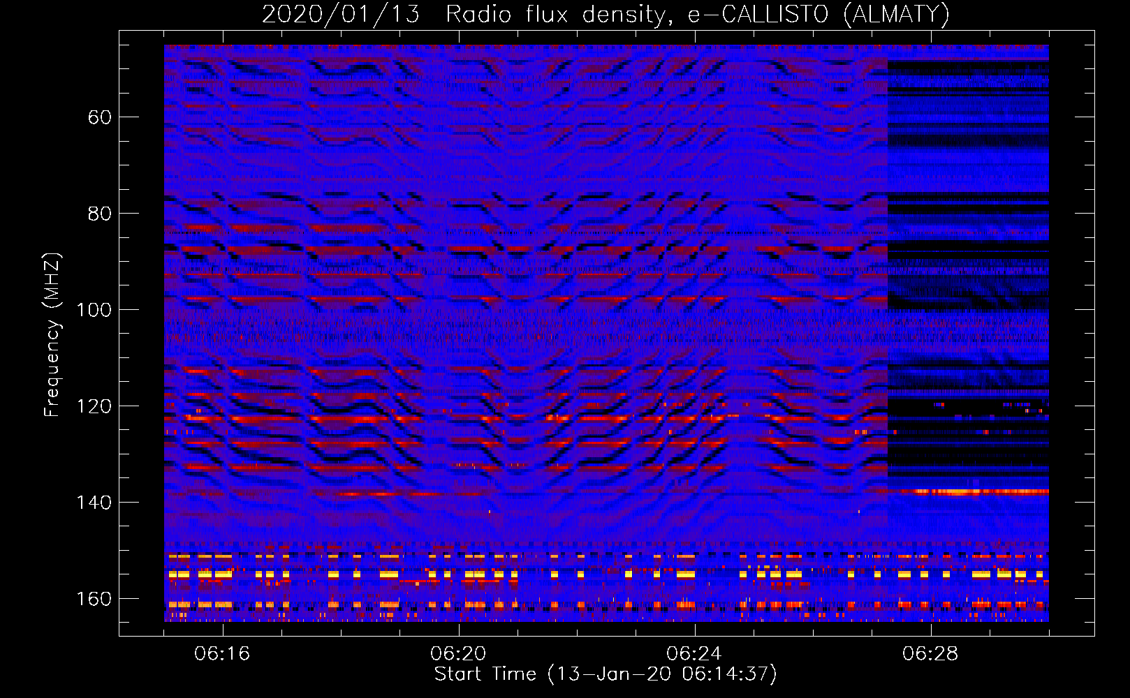Click the 120 MHz frequency tick label
The height and width of the screenshot is (698, 1130).
pyautogui.click(x=94, y=406)
